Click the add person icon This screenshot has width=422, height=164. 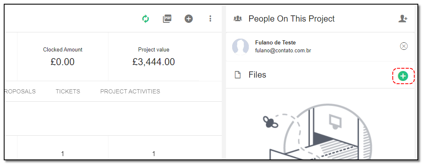[402, 19]
